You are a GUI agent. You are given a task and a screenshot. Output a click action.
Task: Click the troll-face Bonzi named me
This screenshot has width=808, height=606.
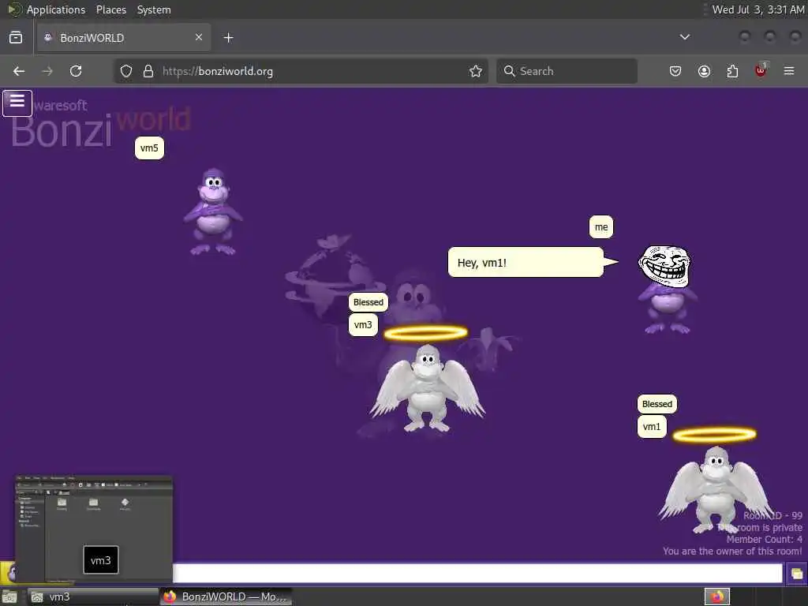667,289
